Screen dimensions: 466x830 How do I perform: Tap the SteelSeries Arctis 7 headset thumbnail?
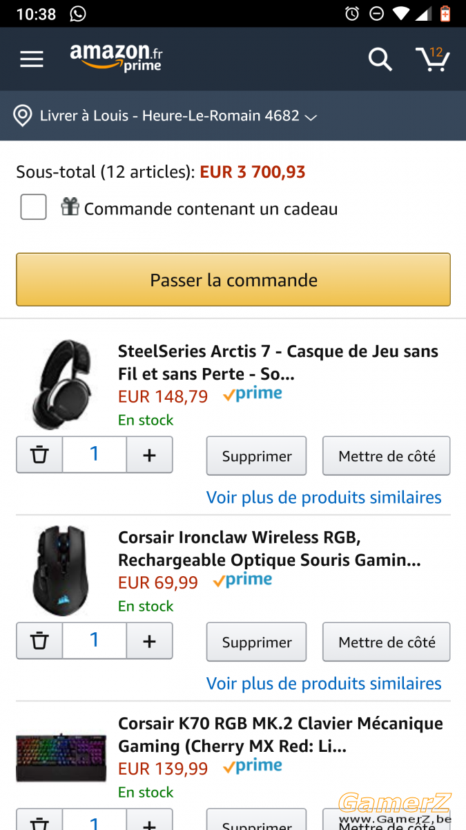[x=62, y=385]
